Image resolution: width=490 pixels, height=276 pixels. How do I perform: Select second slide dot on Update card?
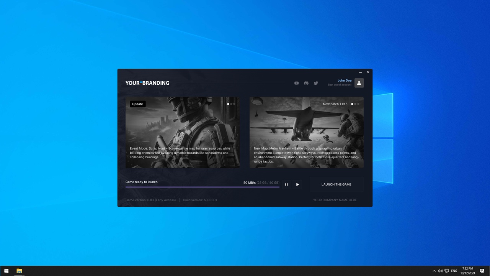tap(231, 104)
